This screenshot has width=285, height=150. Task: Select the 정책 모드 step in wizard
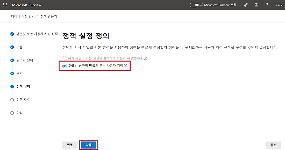click(x=23, y=100)
